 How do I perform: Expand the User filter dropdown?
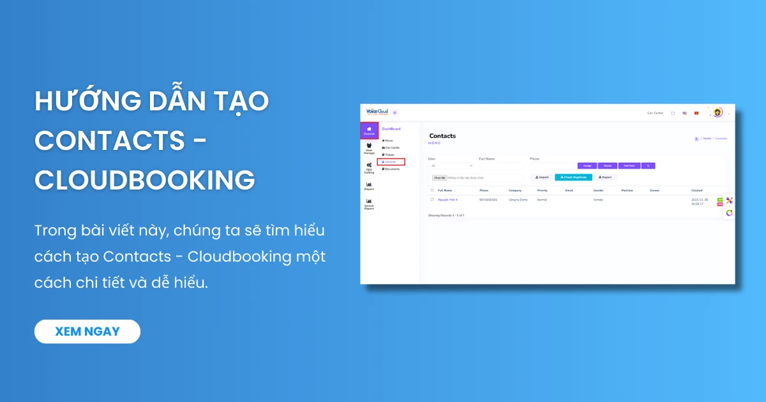tap(451, 166)
